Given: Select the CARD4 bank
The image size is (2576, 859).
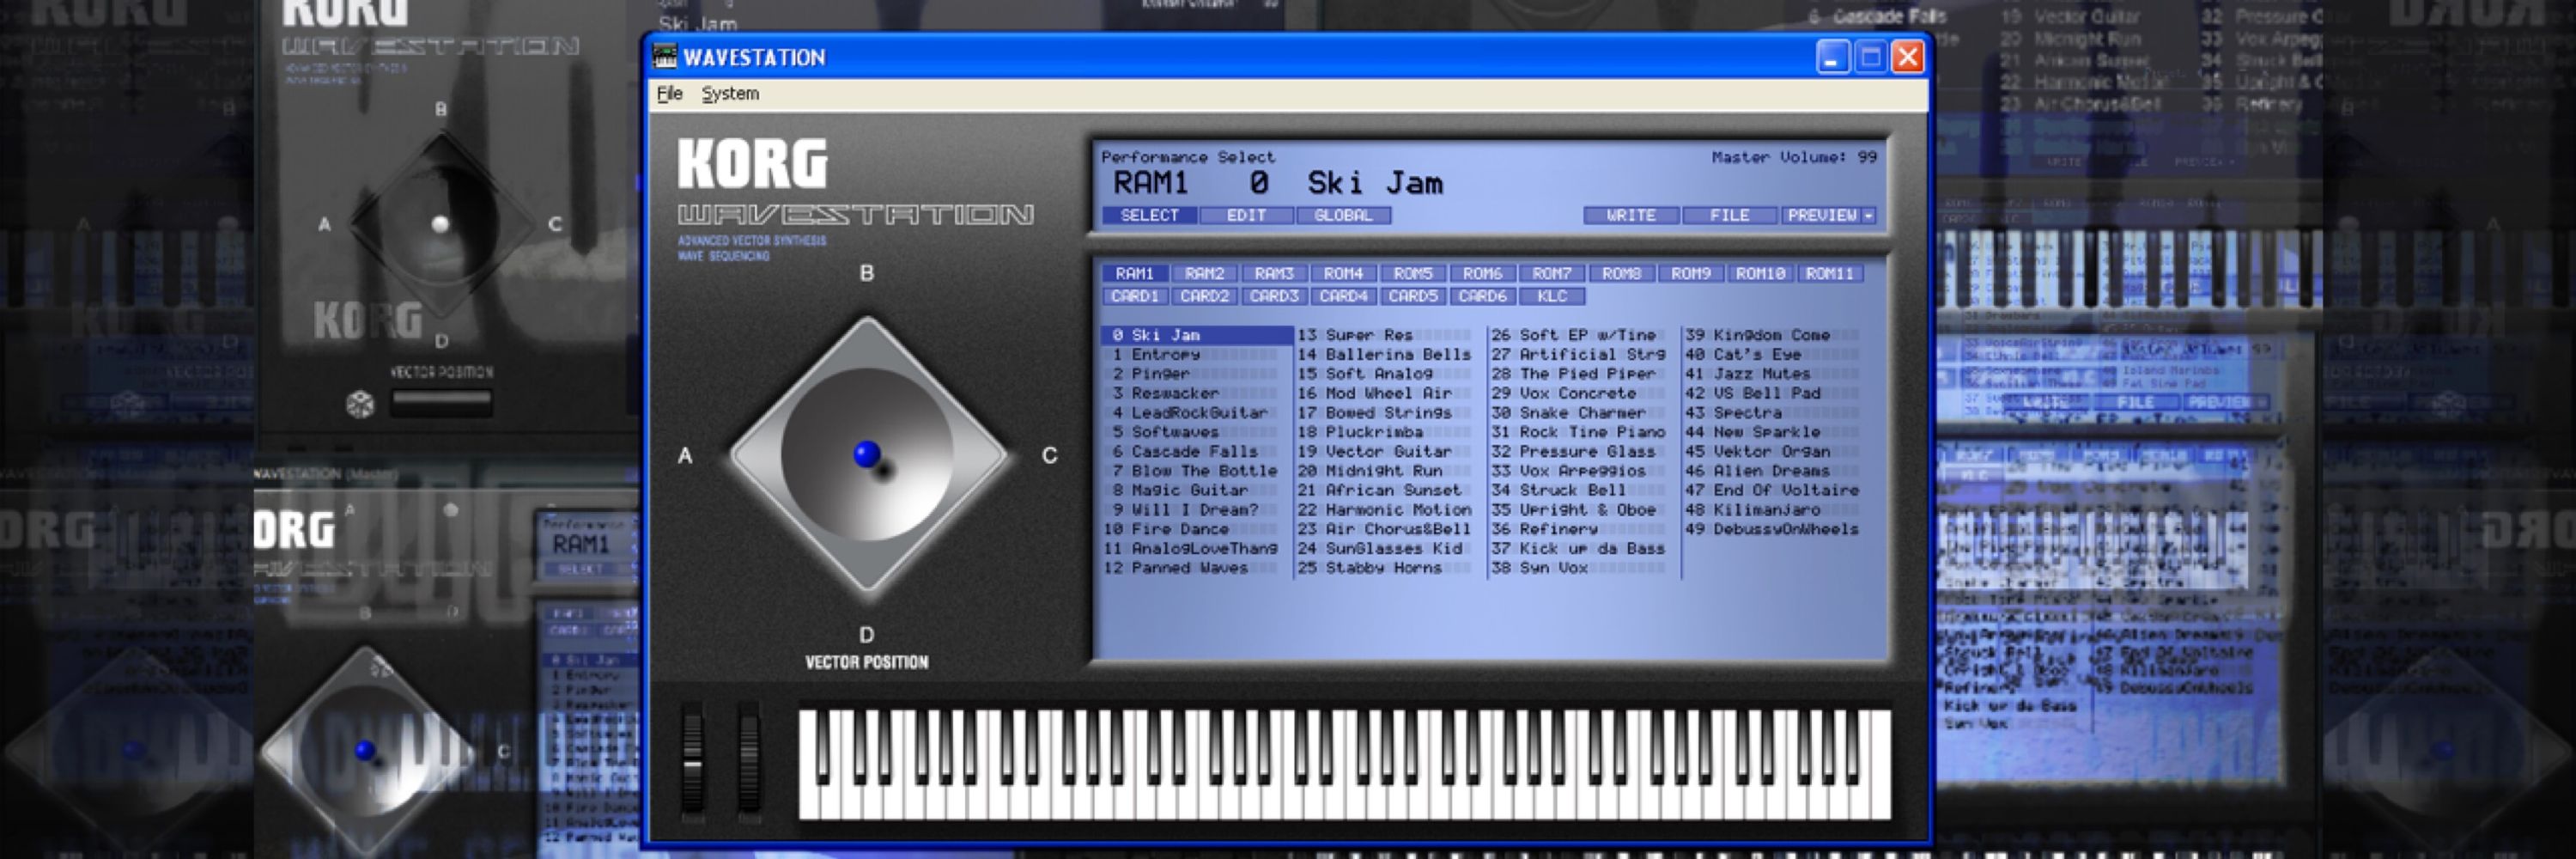Looking at the screenshot, I should point(1343,296).
